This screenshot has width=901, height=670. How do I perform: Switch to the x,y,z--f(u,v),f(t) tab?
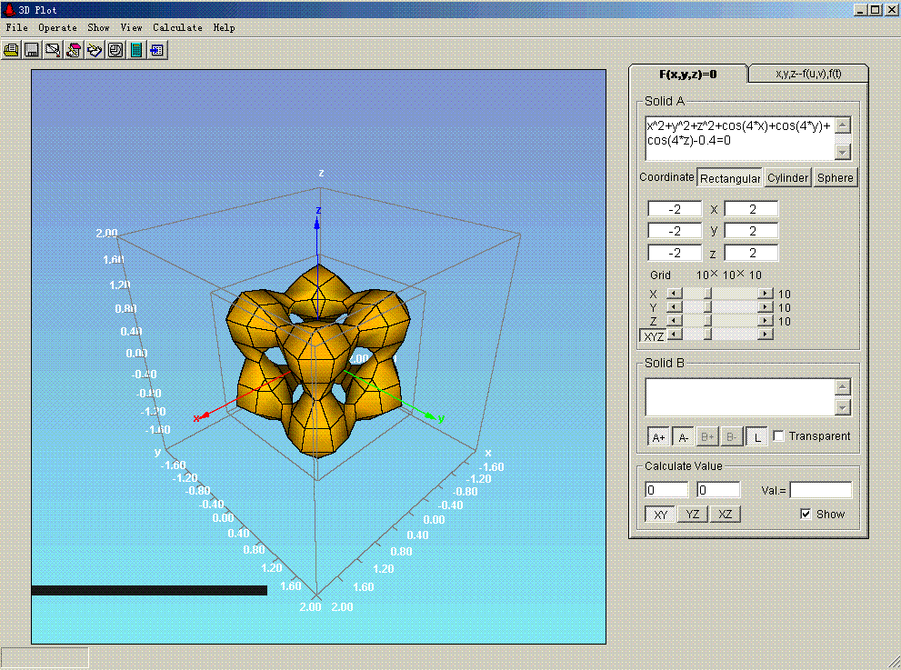click(x=808, y=74)
